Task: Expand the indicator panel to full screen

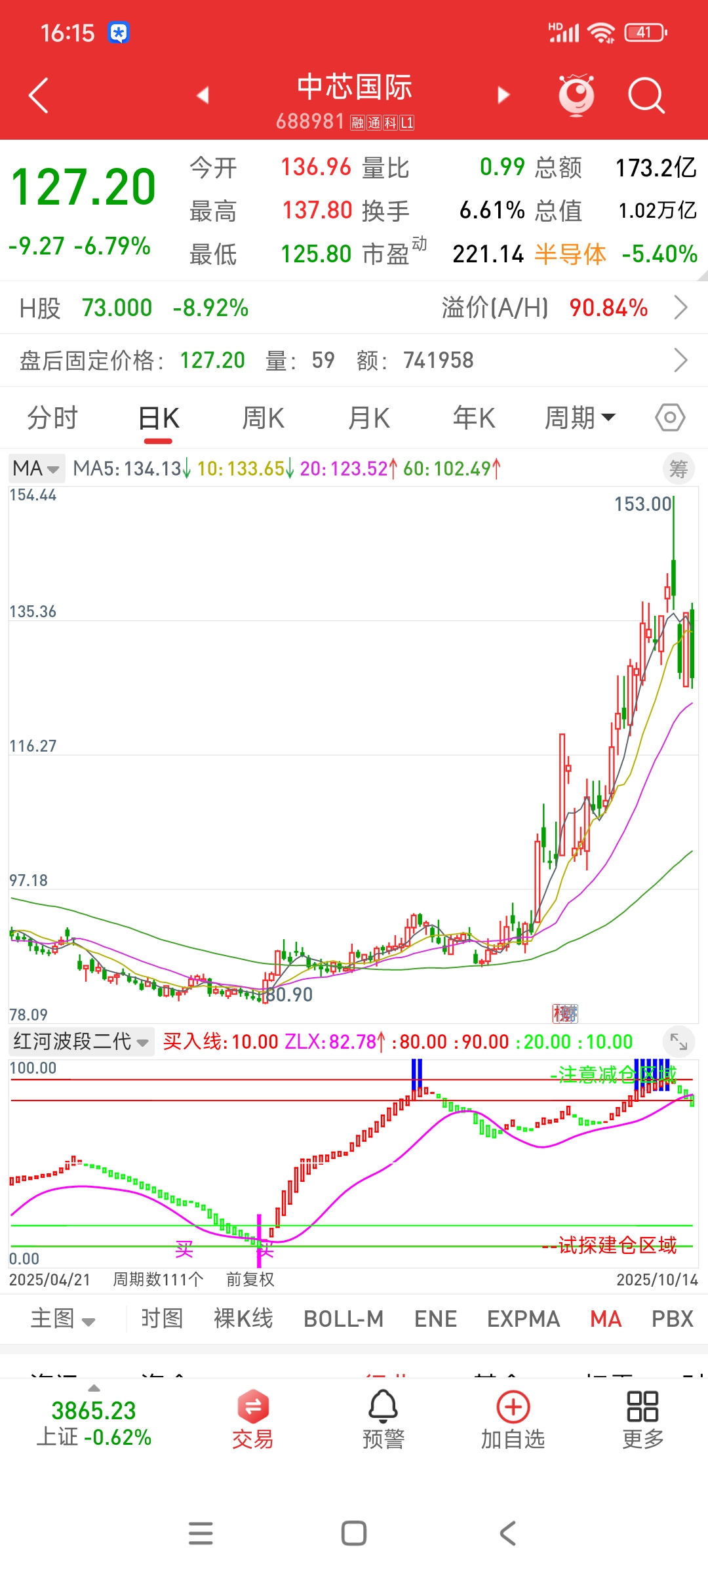Action: (678, 1041)
